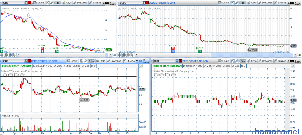The height and width of the screenshot is (135, 302).
Task: Open quick study edit in daily chart toolbar
Action: pos(48,3)
